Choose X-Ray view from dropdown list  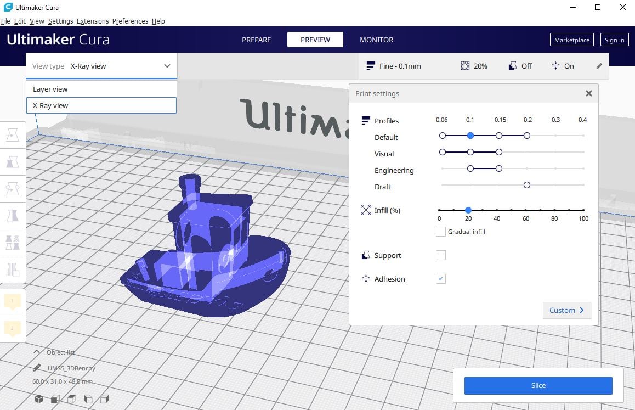101,105
